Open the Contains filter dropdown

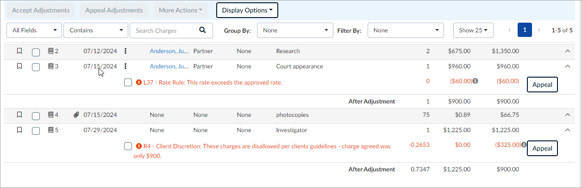[96, 30]
